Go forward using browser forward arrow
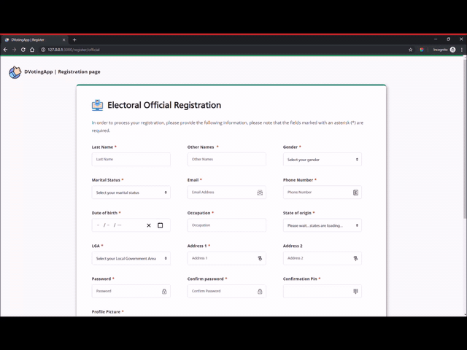 (x=14, y=50)
